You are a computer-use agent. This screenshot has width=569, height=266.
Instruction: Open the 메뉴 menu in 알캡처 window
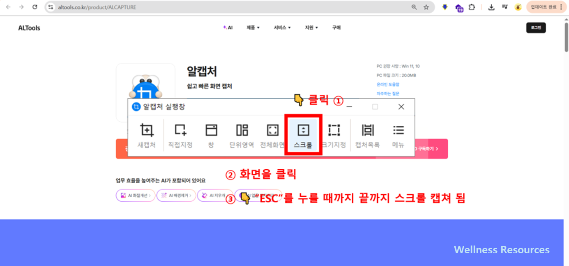coord(398,136)
